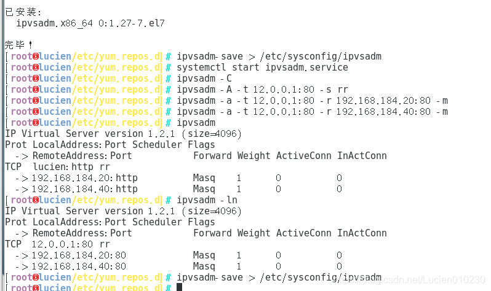The width and height of the screenshot is (491, 291).
Task: Click the 'ipvsadm -ln' command text
Action: click(207, 200)
